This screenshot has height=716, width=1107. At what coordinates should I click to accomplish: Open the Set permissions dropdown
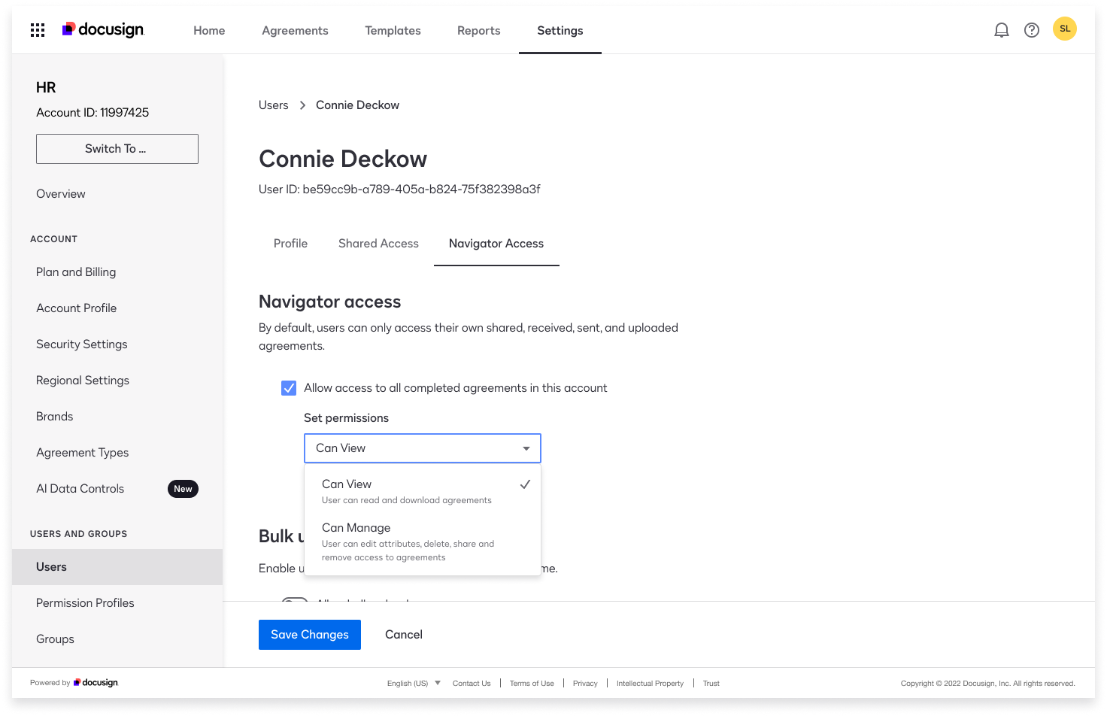[x=422, y=447]
